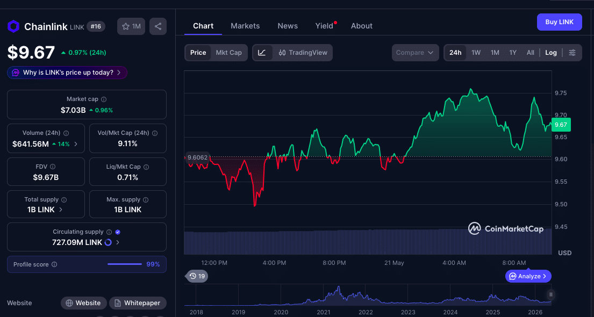Select 1W time range

pos(476,53)
